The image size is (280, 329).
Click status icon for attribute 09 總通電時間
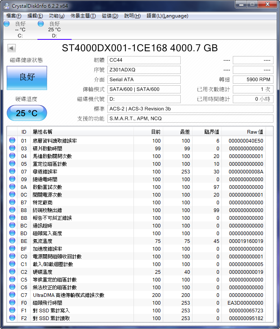[12, 179]
